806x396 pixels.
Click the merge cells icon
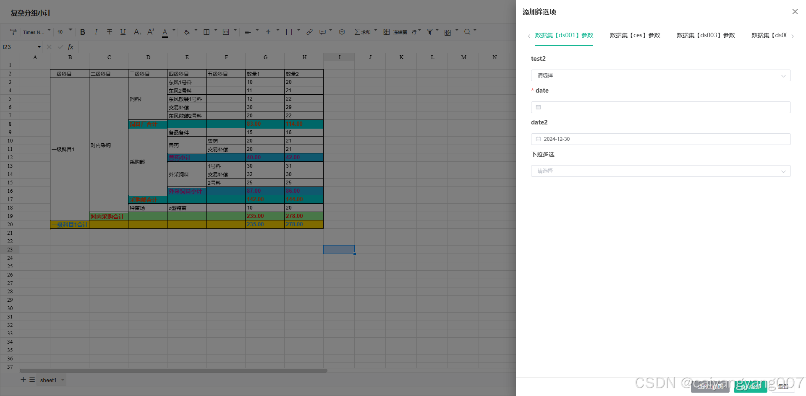click(226, 32)
